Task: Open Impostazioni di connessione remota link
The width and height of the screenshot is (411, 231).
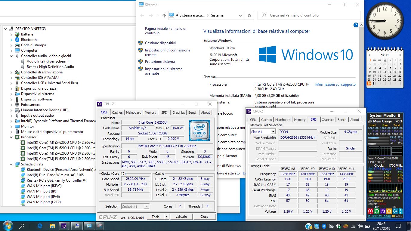Action: click(x=168, y=52)
